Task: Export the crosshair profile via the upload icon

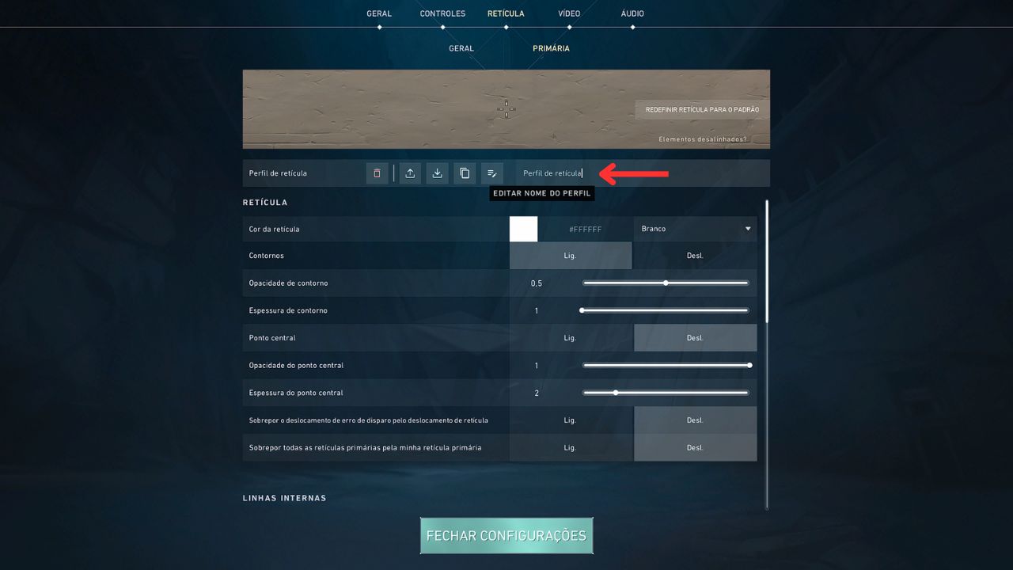Action: pos(409,173)
